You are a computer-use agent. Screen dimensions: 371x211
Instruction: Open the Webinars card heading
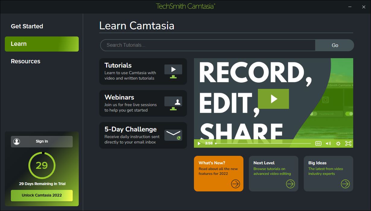click(119, 97)
